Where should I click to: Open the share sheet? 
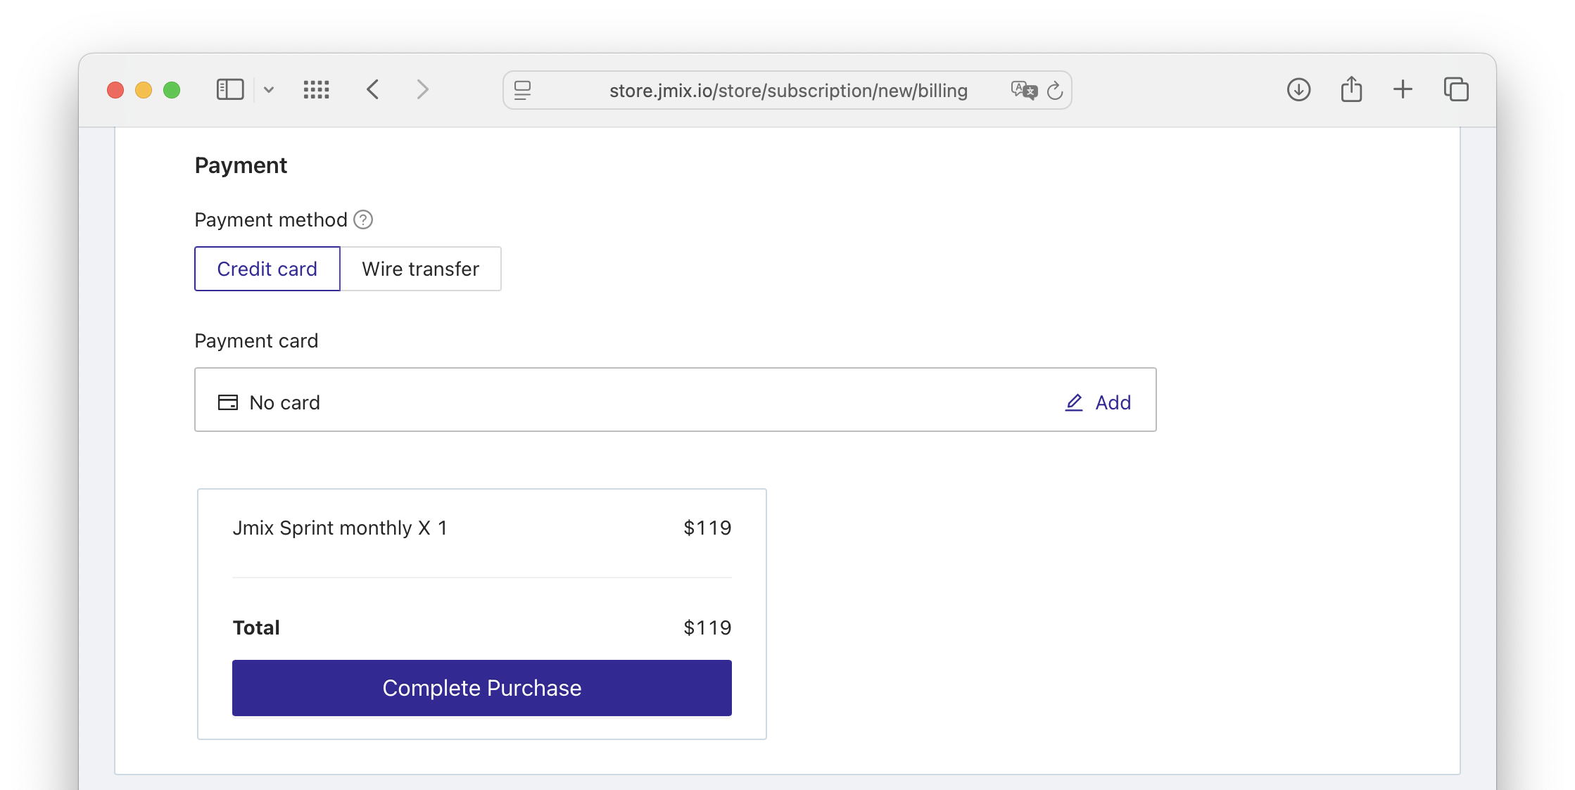tap(1351, 90)
